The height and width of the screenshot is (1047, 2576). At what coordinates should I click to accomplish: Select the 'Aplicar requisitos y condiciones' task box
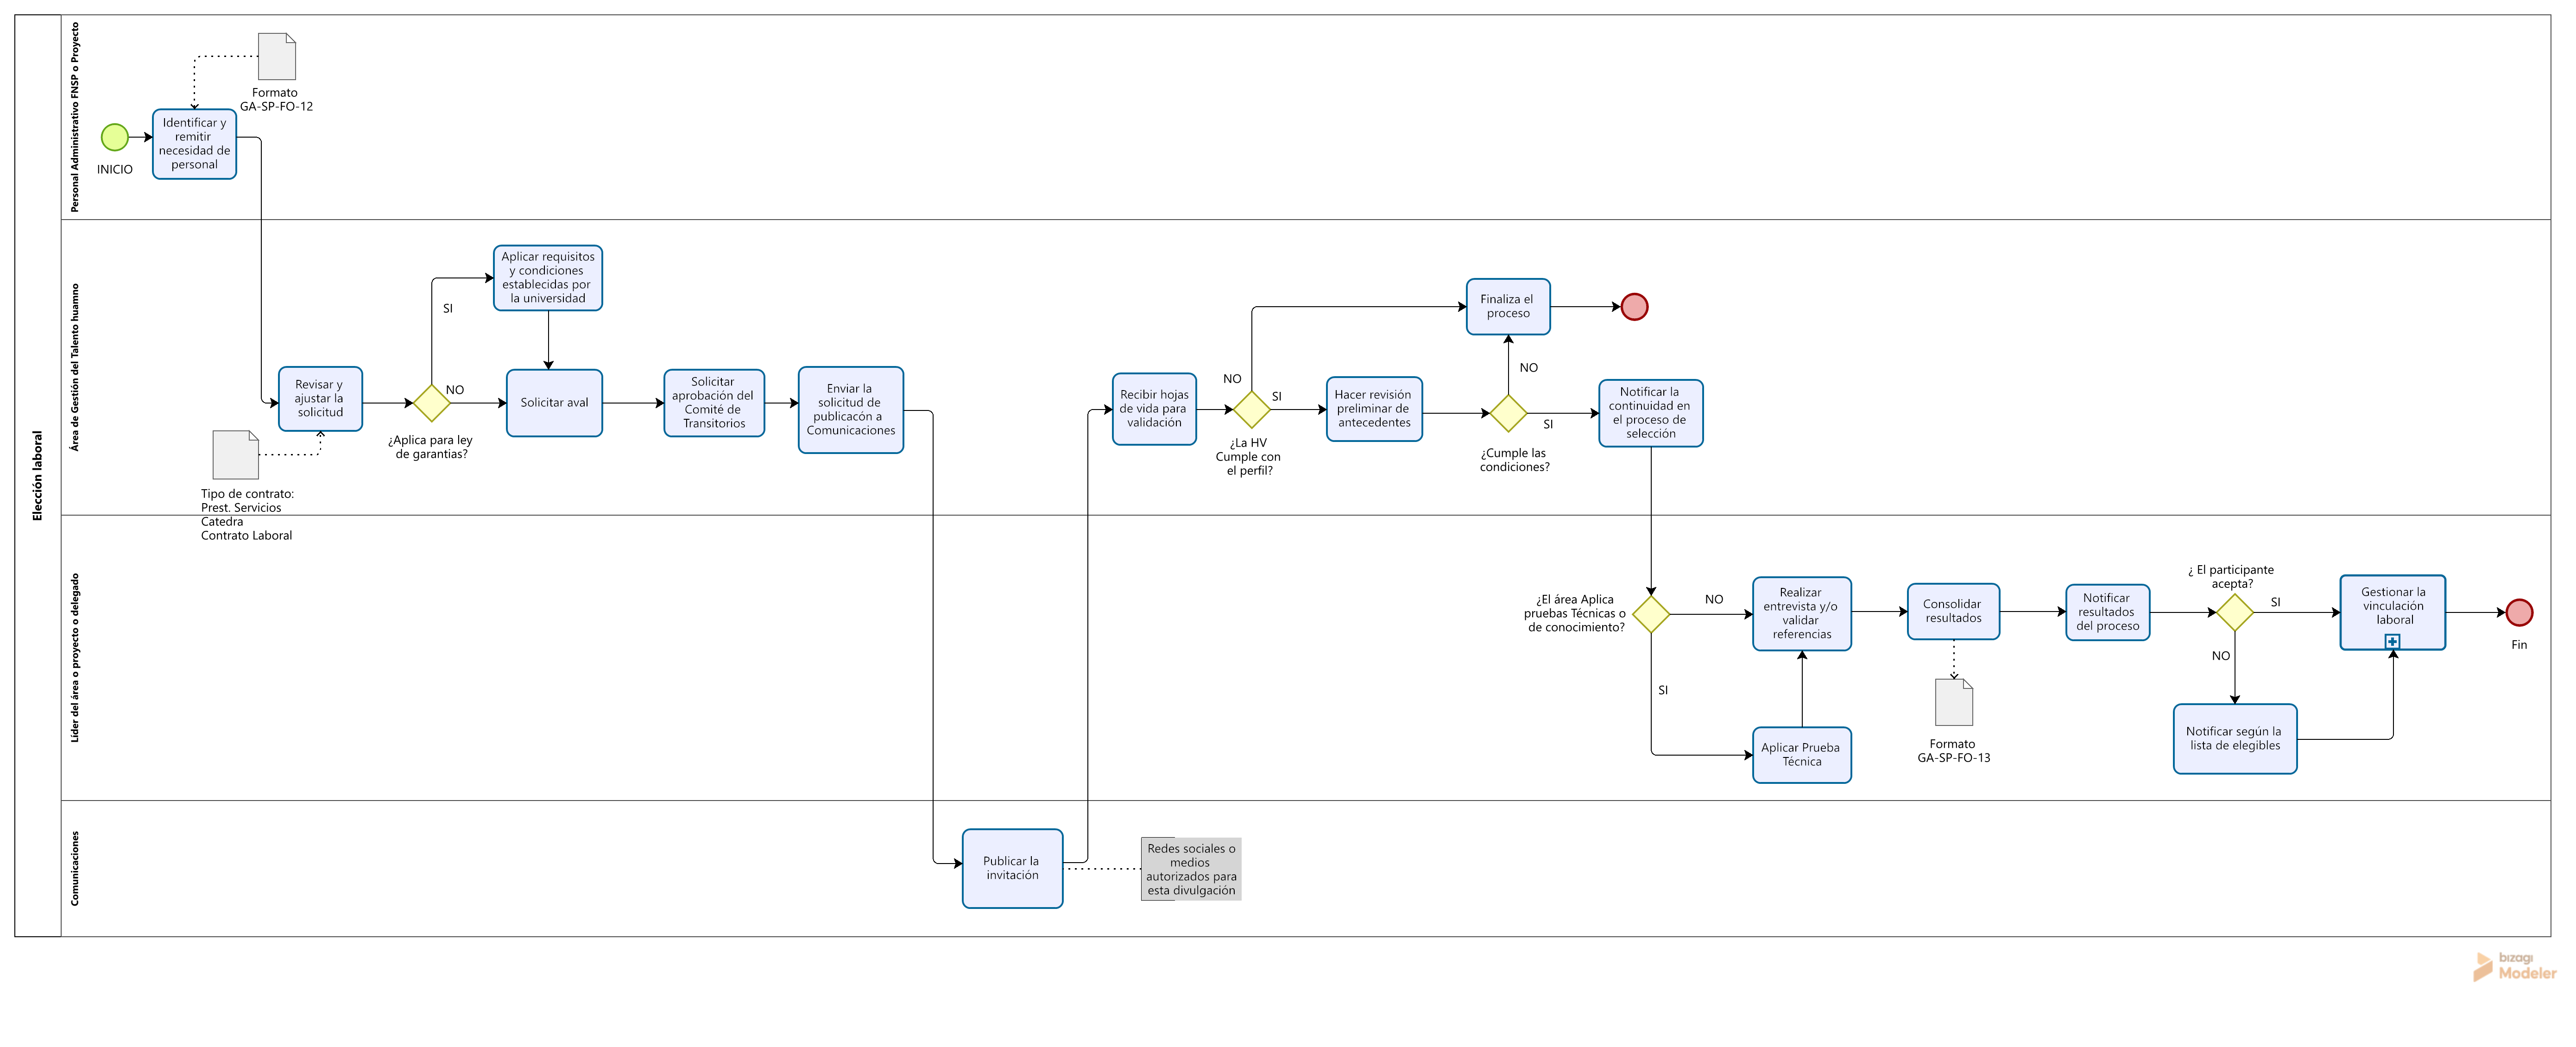(548, 278)
